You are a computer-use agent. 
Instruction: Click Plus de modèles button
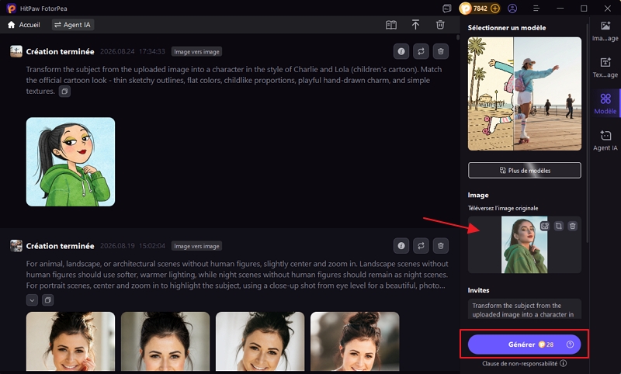525,170
